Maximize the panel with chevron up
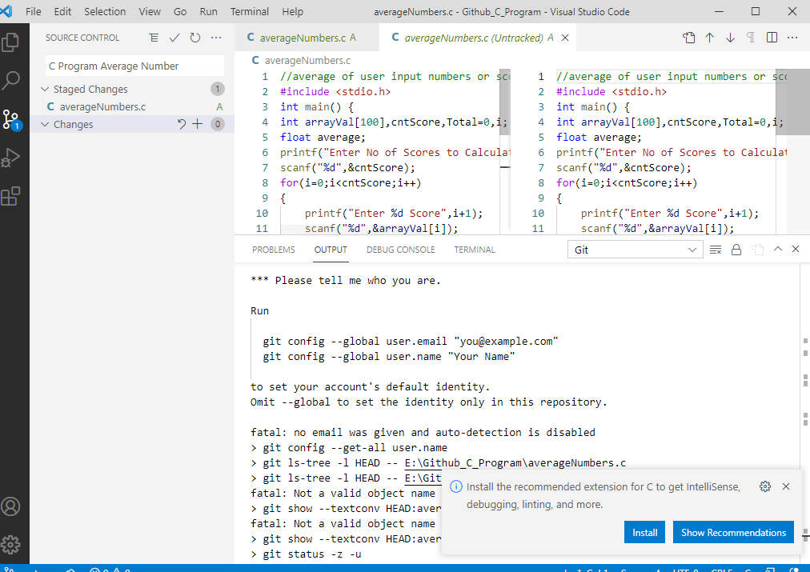Image resolution: width=810 pixels, height=572 pixels. [778, 250]
